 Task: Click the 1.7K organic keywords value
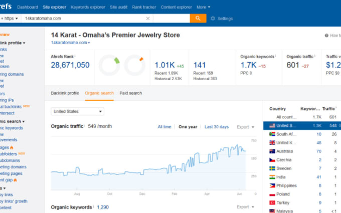pos(248,65)
